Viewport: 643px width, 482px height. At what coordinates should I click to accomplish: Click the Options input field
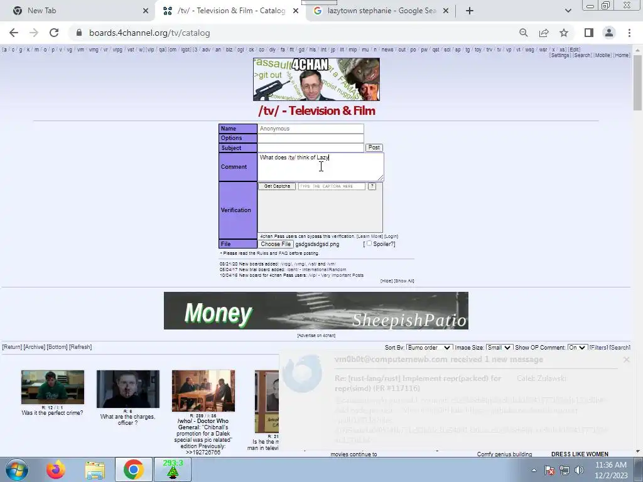(x=310, y=138)
